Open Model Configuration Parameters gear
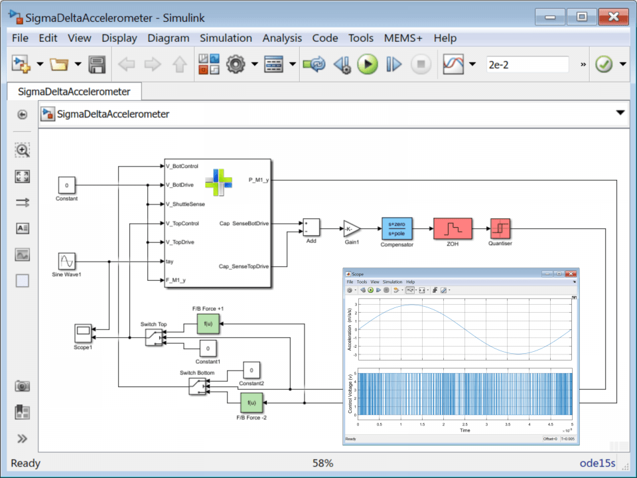 click(236, 64)
